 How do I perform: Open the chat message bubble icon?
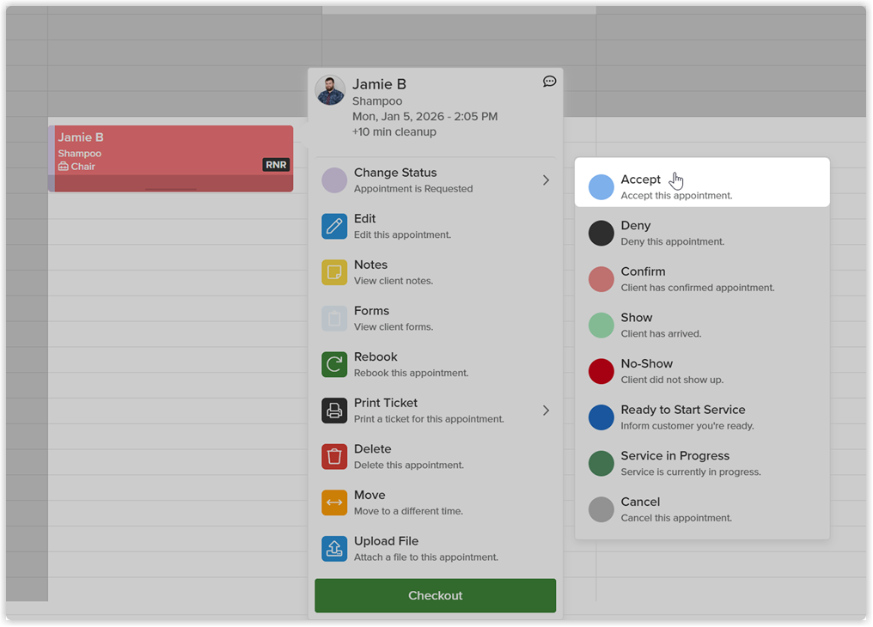click(549, 82)
